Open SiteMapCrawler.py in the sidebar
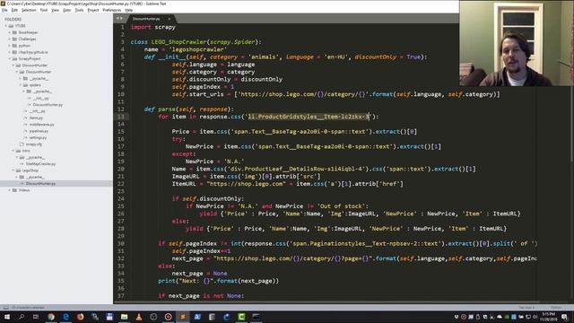 click(x=40, y=163)
